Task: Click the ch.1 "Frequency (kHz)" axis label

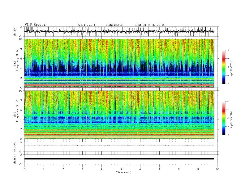Action: click(x=17, y=60)
